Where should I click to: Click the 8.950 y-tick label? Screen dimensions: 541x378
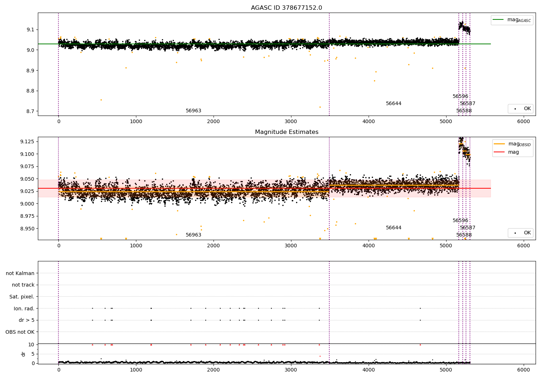(x=28, y=229)
